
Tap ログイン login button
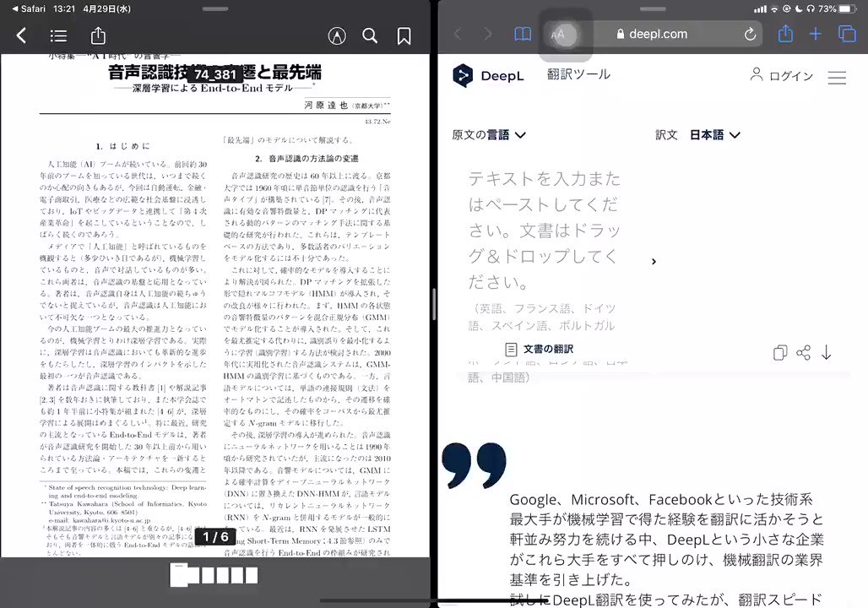coord(782,75)
